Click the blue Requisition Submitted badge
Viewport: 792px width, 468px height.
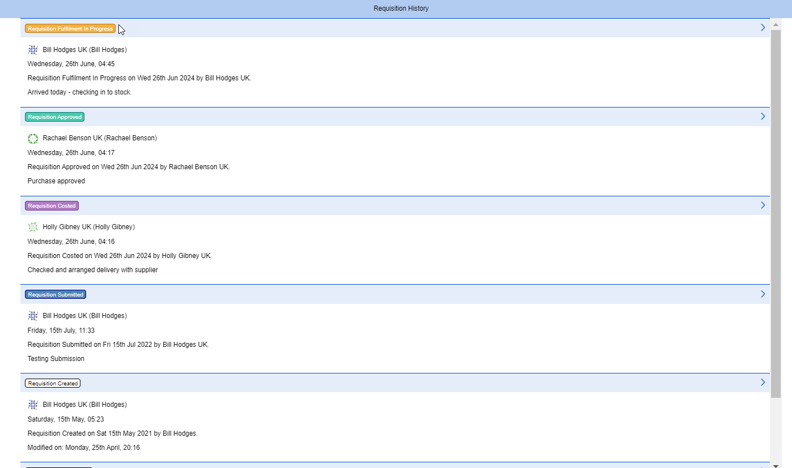pos(56,295)
